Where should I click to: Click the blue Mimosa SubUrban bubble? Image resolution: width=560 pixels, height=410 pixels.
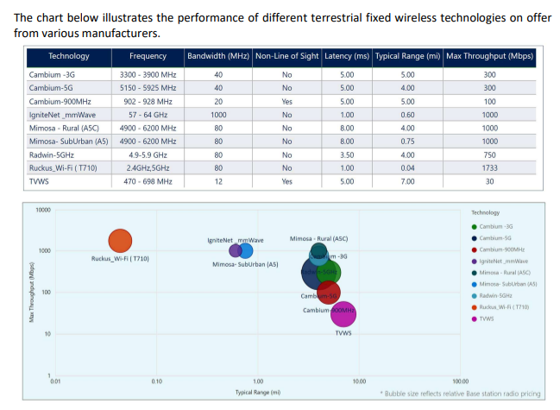[x=247, y=250]
